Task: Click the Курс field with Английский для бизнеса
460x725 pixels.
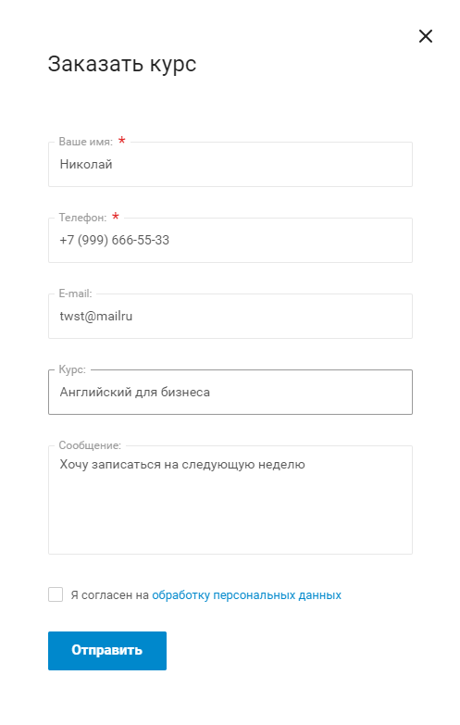Action: point(230,392)
